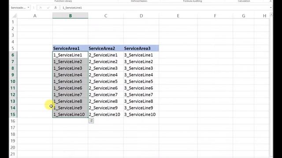Select row 20 header

tap(13, 147)
